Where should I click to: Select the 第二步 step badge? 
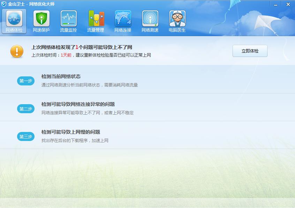(25, 108)
